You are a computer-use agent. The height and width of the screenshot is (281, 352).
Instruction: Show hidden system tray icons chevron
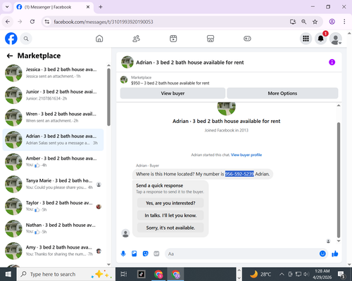pos(282,274)
